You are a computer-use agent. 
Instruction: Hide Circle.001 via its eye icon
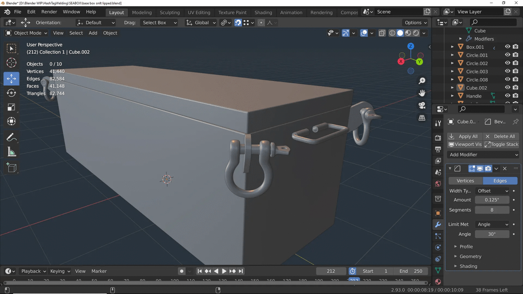(x=508, y=55)
